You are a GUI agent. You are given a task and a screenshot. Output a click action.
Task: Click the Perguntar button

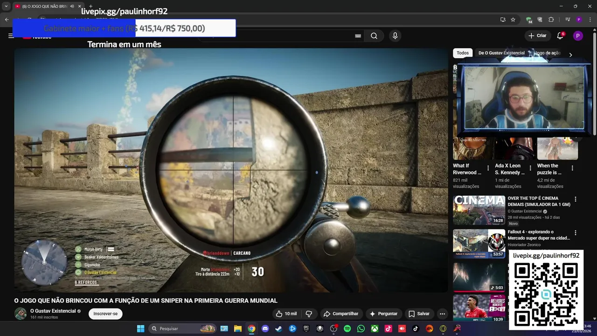tap(383, 314)
